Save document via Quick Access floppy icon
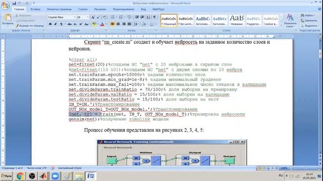 pos(14,3)
